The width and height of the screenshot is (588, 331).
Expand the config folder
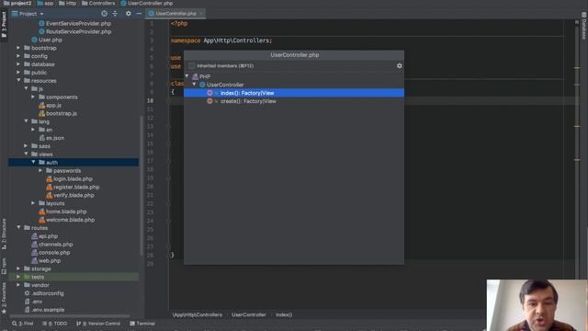click(18, 56)
